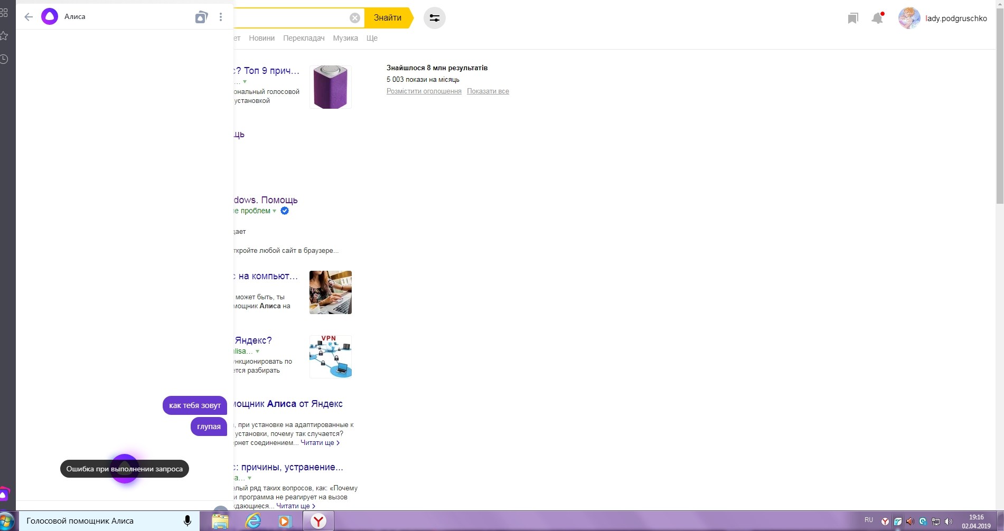Tap the glowing Alice voice button

point(125,469)
